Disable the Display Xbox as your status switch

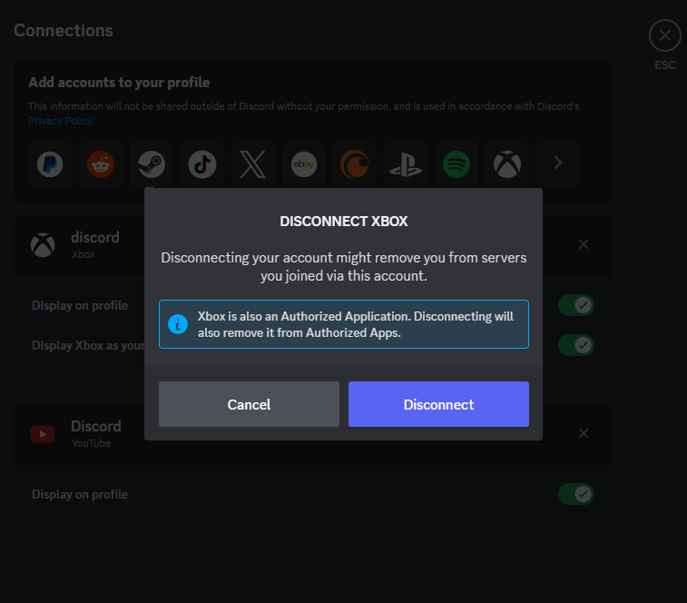click(575, 345)
